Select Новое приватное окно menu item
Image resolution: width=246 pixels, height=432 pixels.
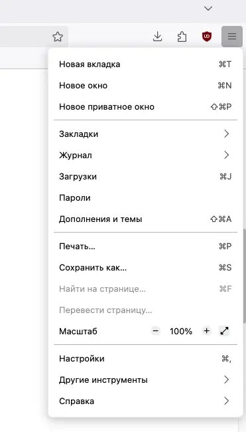(x=145, y=107)
